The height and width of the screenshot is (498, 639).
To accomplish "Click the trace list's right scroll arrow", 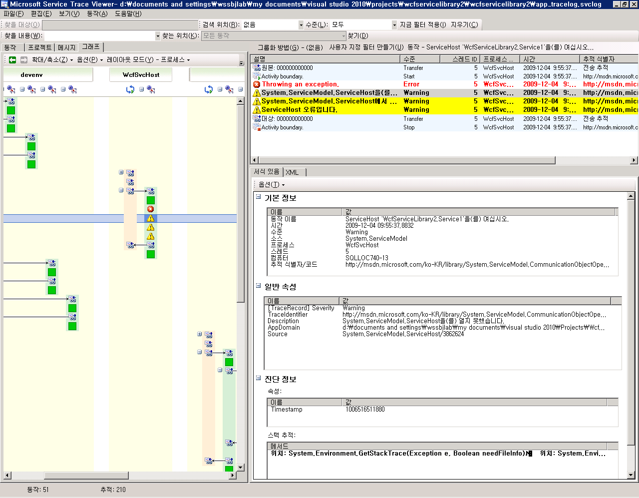I will [634, 160].
